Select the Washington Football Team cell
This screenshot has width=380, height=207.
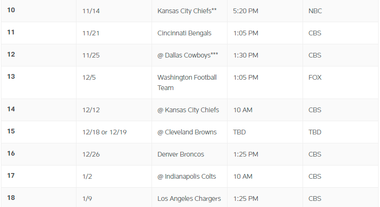click(x=187, y=83)
